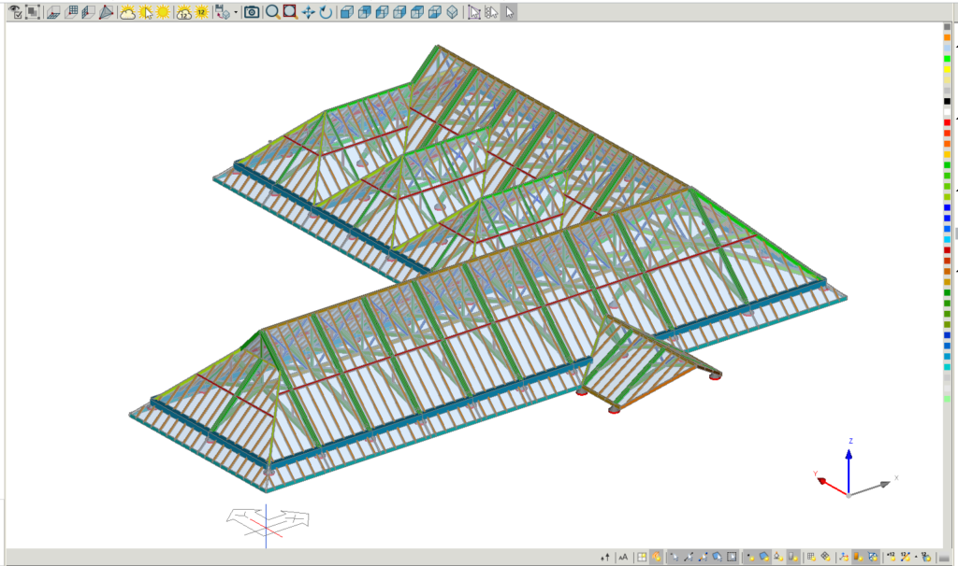Toggle colored bar selection filter
958x566 pixels.
[x=704, y=557]
